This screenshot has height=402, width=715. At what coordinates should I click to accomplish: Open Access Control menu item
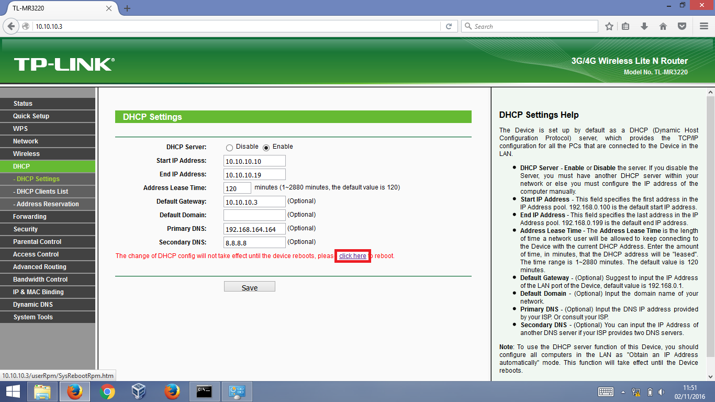48,254
